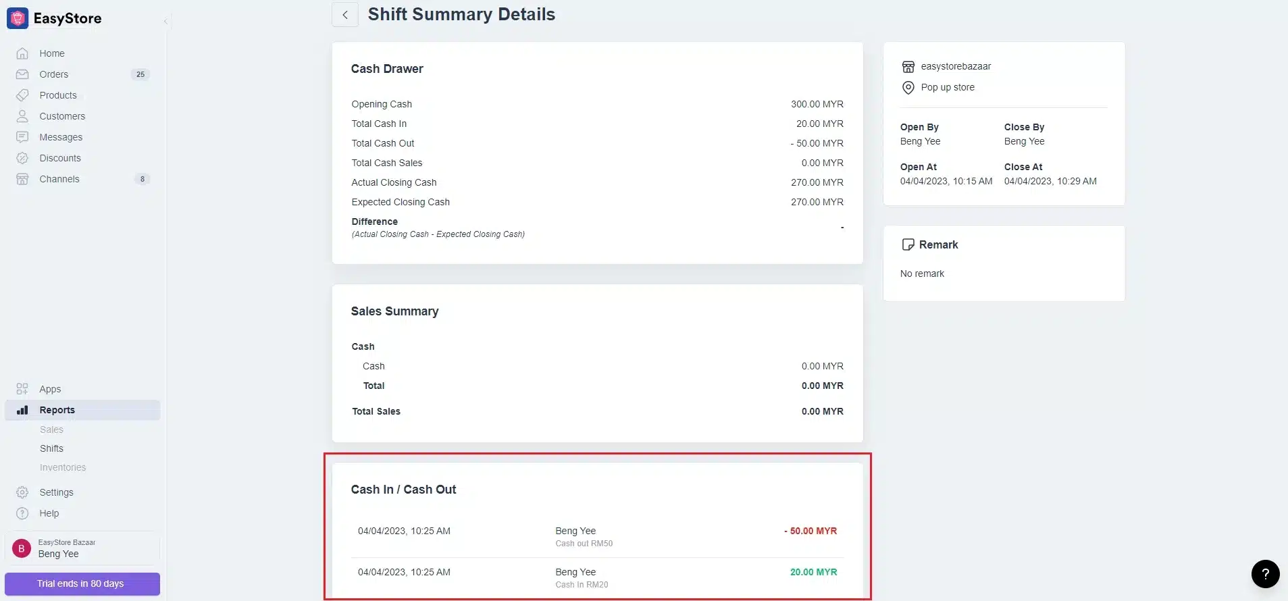Click the Home house icon
The image size is (1288, 601).
tap(22, 53)
